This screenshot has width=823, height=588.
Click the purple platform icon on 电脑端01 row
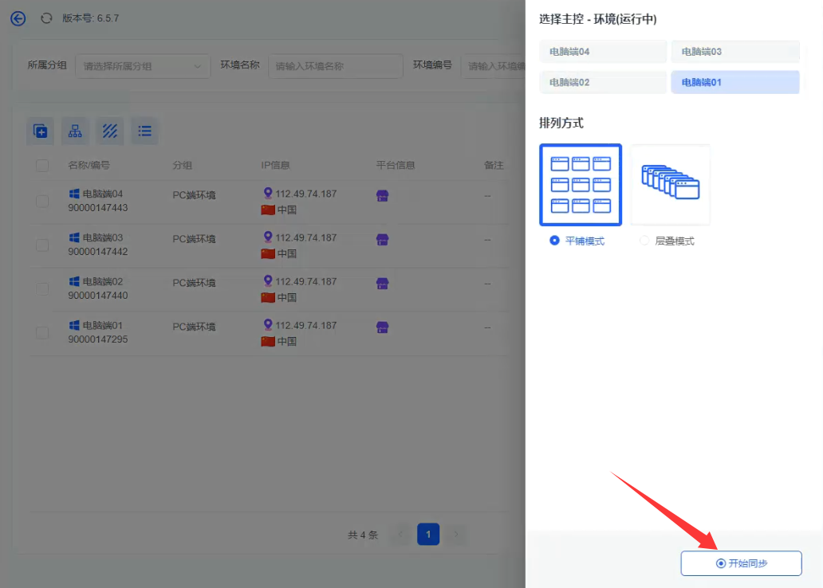[x=382, y=327]
